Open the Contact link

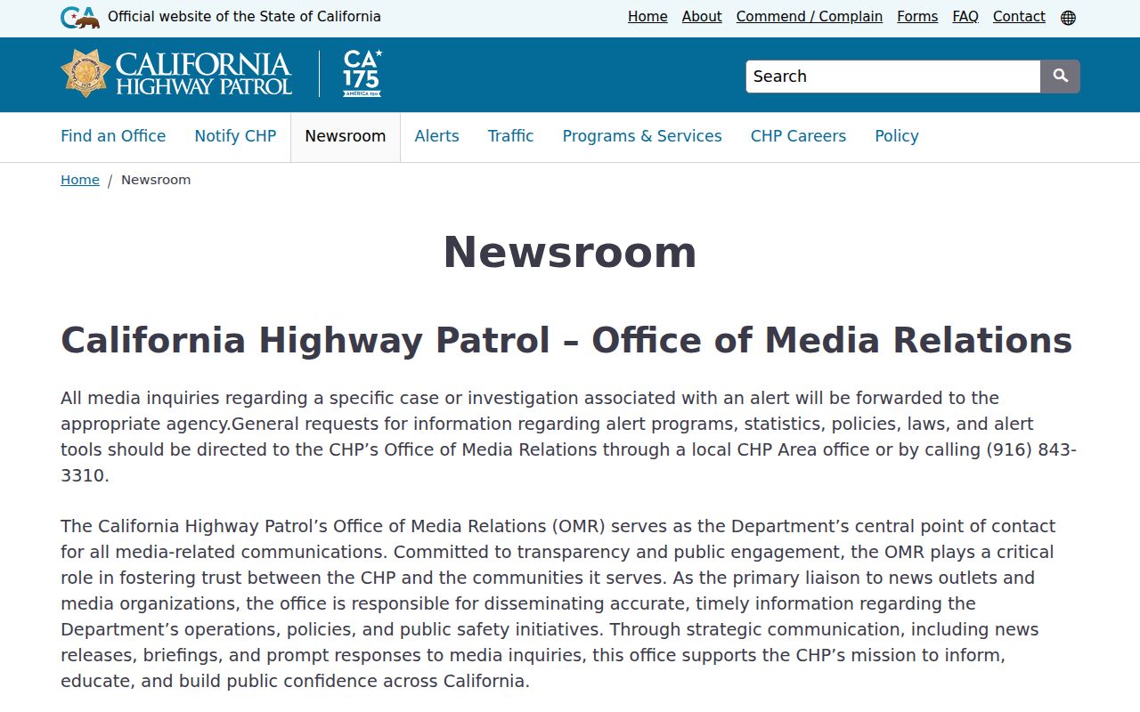pos(1019,17)
